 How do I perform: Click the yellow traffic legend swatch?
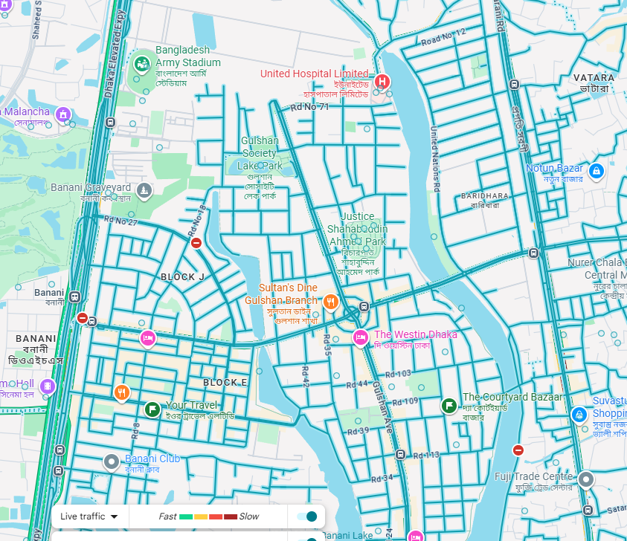(201, 516)
